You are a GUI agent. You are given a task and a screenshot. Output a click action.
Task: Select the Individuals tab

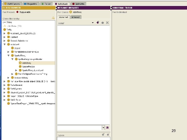point(62,4)
